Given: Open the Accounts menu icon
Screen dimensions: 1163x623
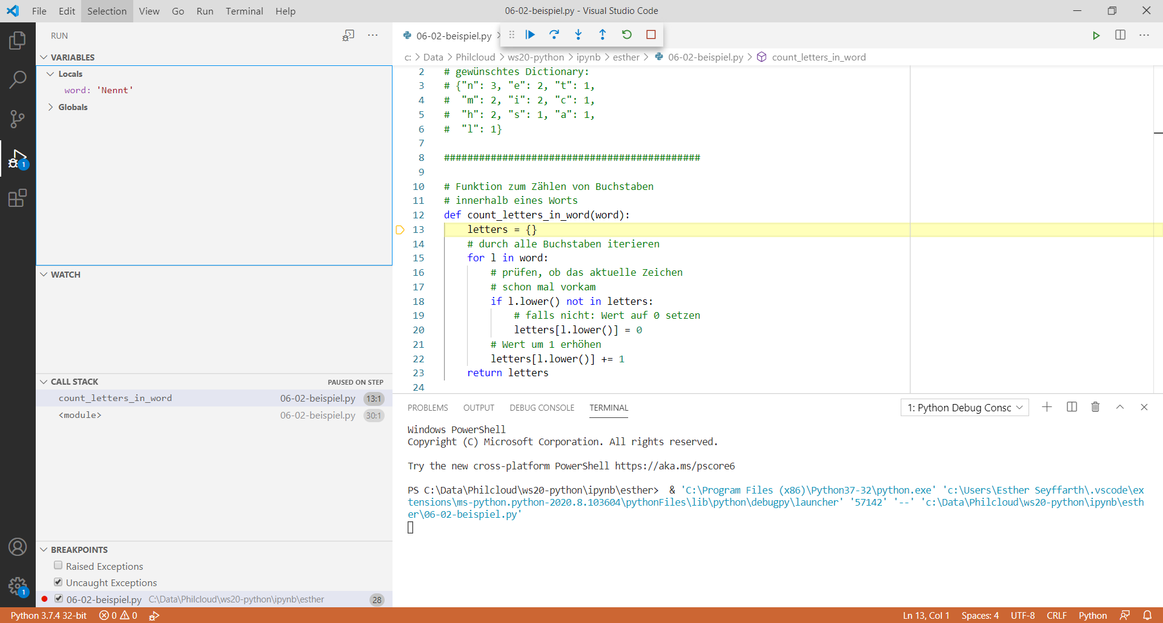Looking at the screenshot, I should (18, 547).
